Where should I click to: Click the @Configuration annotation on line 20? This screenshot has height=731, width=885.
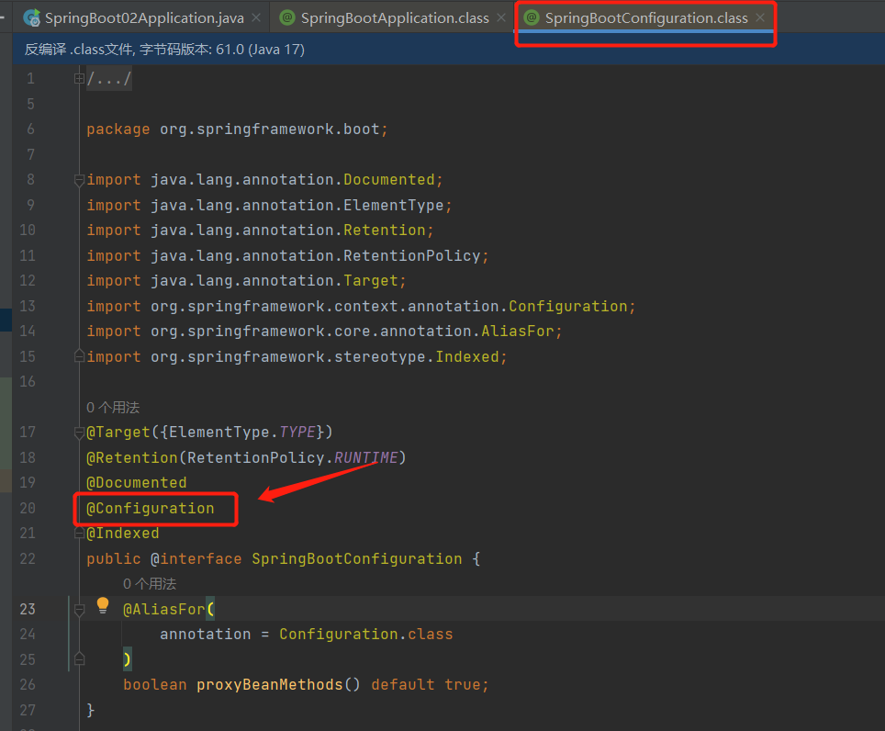151,509
